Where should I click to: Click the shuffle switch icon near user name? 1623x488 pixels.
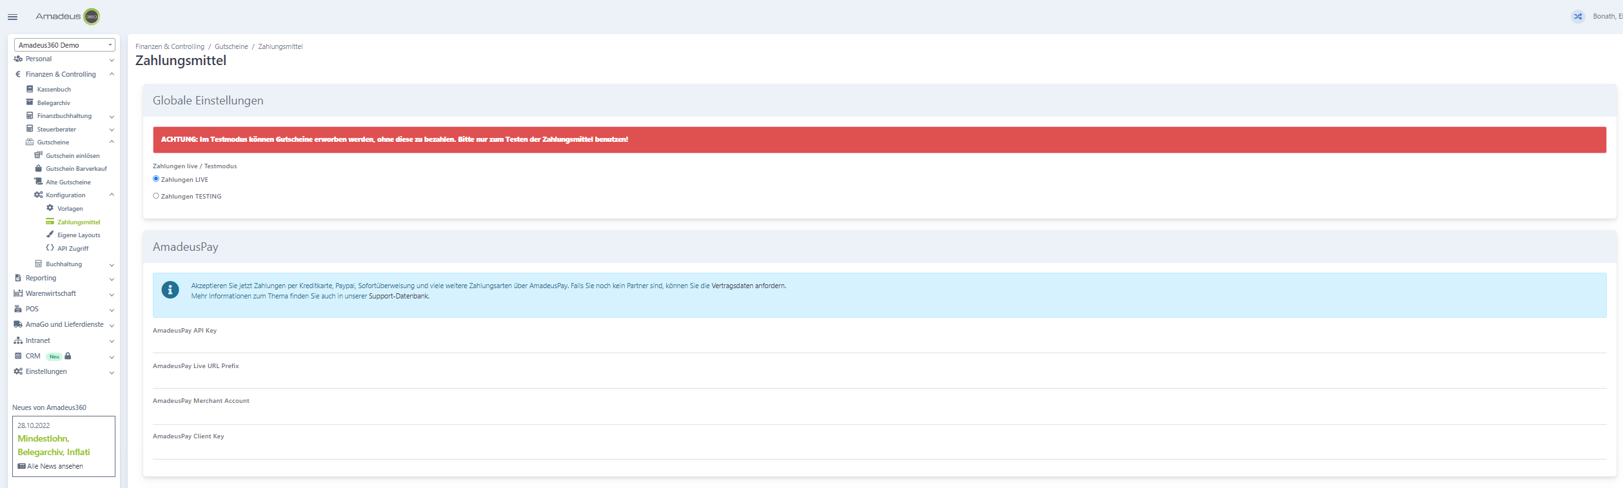click(1578, 17)
